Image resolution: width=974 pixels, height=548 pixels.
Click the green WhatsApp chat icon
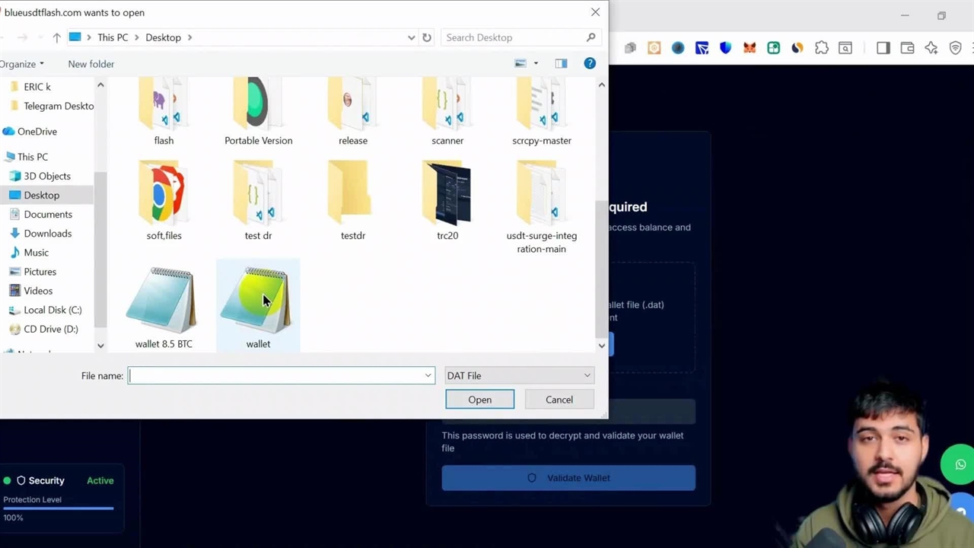click(x=960, y=464)
